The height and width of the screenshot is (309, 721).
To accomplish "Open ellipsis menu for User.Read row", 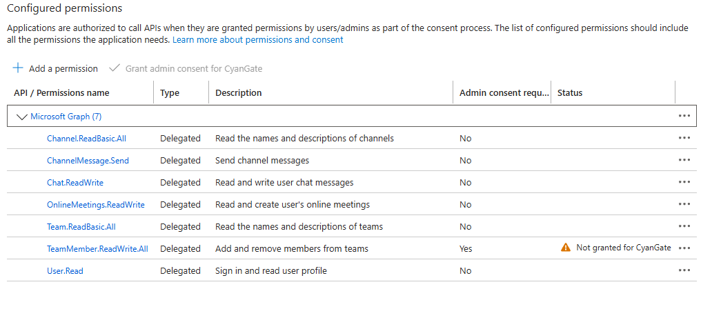I will [x=684, y=270].
